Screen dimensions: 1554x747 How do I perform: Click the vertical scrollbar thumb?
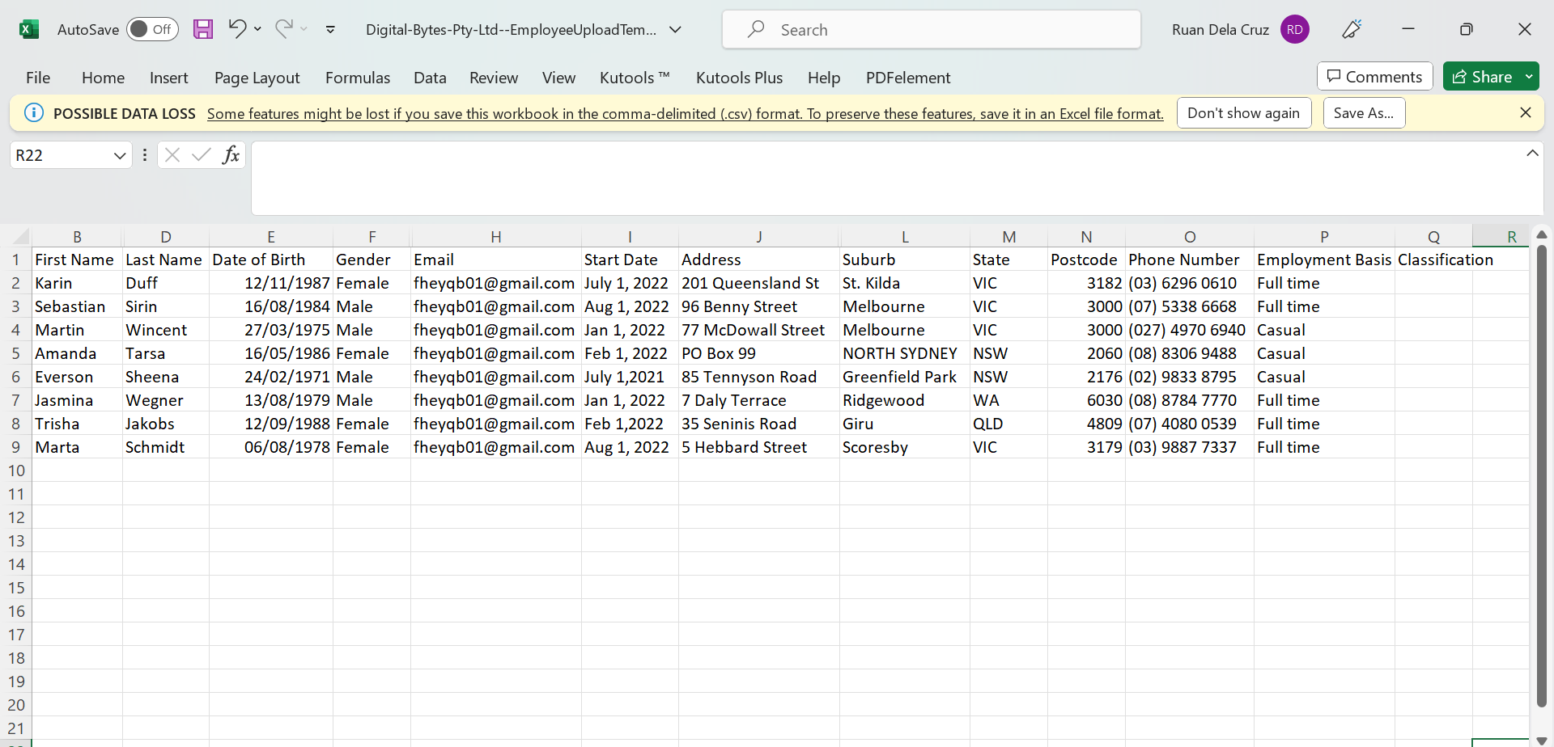pyautogui.click(x=1541, y=477)
